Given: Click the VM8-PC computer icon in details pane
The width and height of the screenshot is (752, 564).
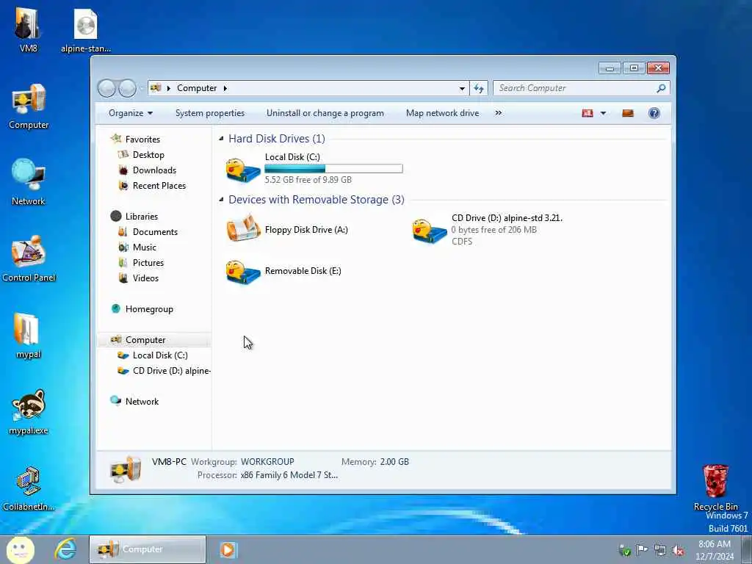Looking at the screenshot, I should [x=125, y=469].
